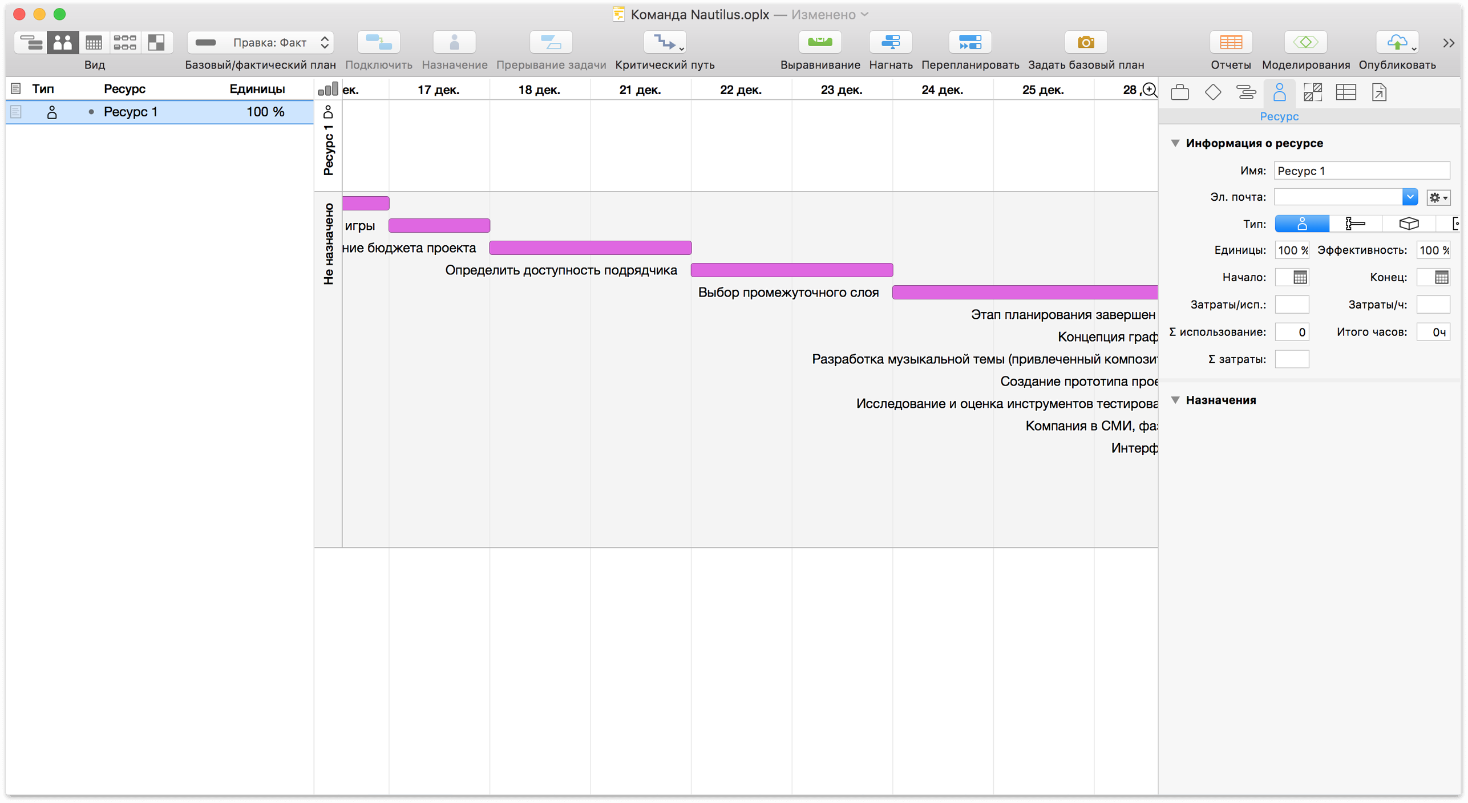Click the Затраты/ч field

tap(1433, 305)
